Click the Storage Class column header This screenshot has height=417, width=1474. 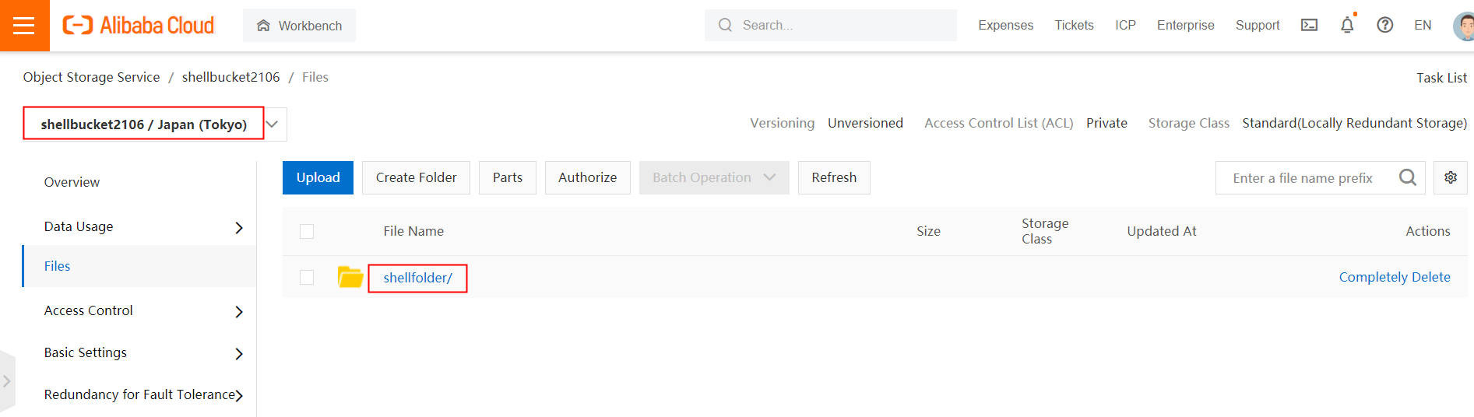(1045, 231)
